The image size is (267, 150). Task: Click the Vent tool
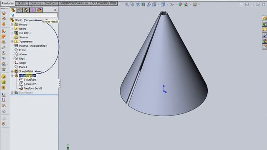(x=4, y=87)
